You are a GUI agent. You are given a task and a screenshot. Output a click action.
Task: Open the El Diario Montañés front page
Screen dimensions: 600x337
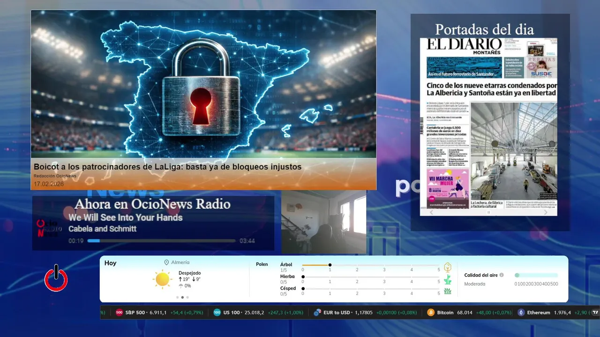pos(488,123)
